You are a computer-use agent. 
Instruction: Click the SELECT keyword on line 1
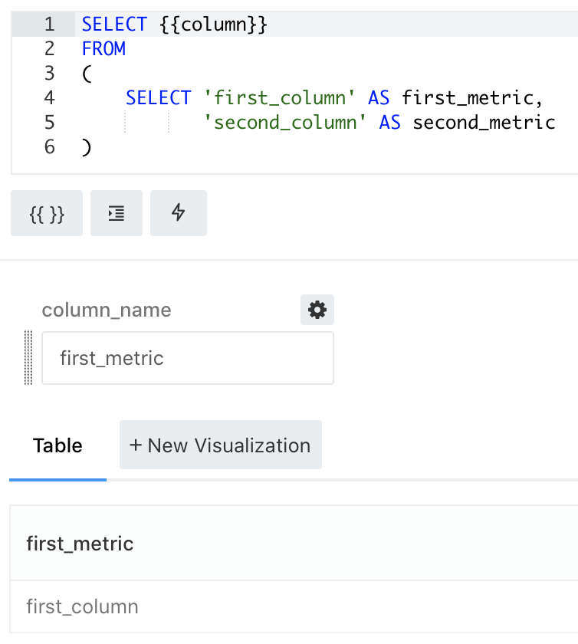113,24
